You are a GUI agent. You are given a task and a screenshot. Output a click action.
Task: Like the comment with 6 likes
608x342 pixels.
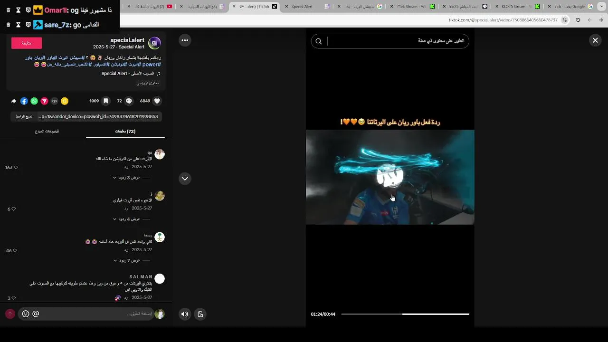pyautogui.click(x=13, y=209)
